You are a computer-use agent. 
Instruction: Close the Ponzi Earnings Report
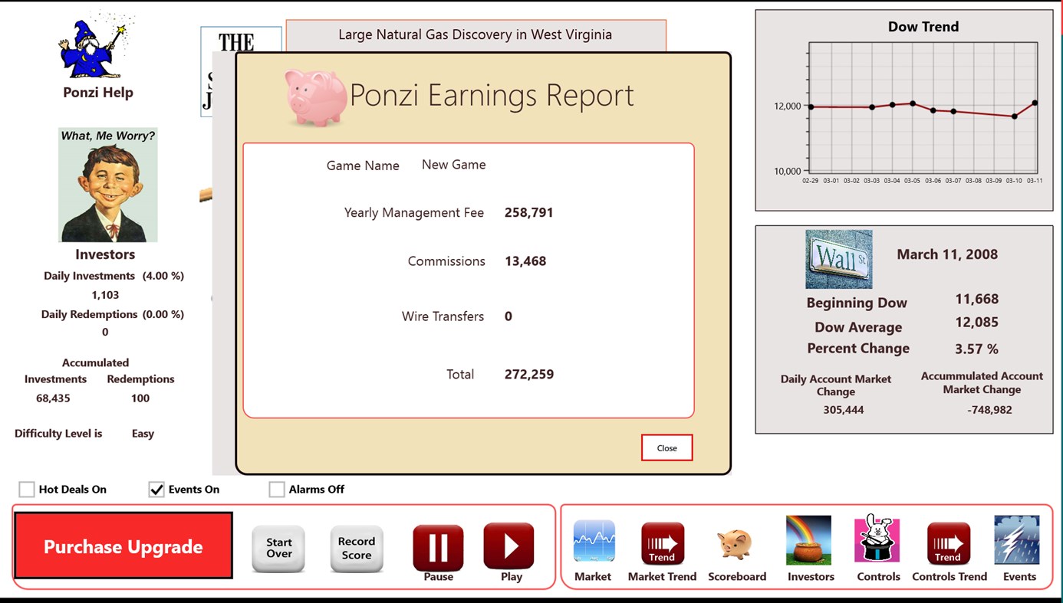(666, 447)
